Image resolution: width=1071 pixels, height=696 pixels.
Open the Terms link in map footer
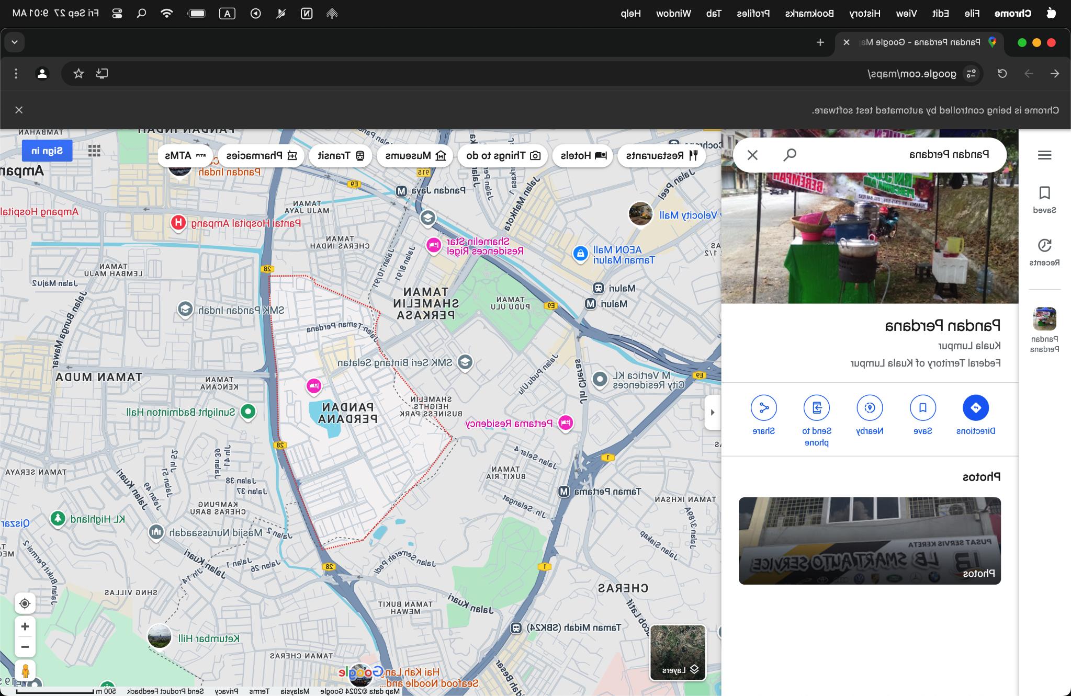coord(259,691)
